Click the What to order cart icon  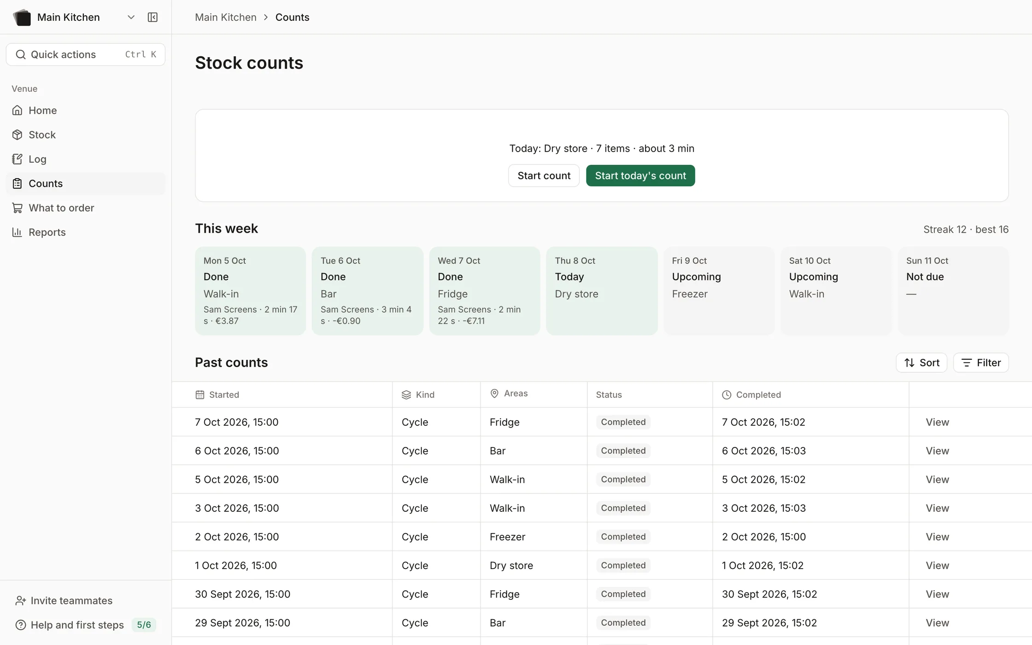click(17, 208)
